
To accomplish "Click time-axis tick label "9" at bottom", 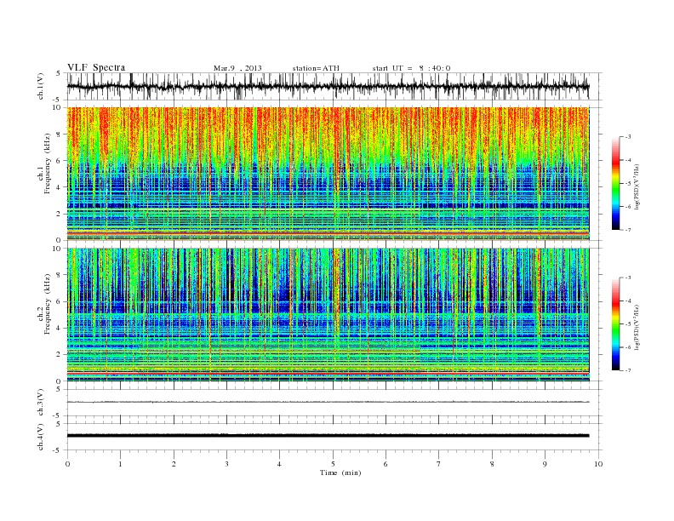I will (545, 464).
